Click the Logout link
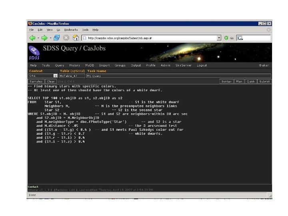The width and height of the screenshot is (288, 216). click(x=202, y=65)
